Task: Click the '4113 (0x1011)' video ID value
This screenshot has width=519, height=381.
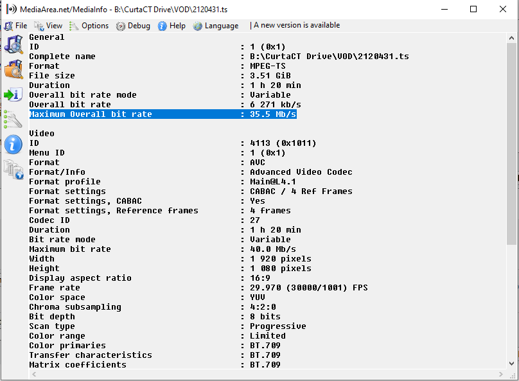Action: (x=283, y=143)
